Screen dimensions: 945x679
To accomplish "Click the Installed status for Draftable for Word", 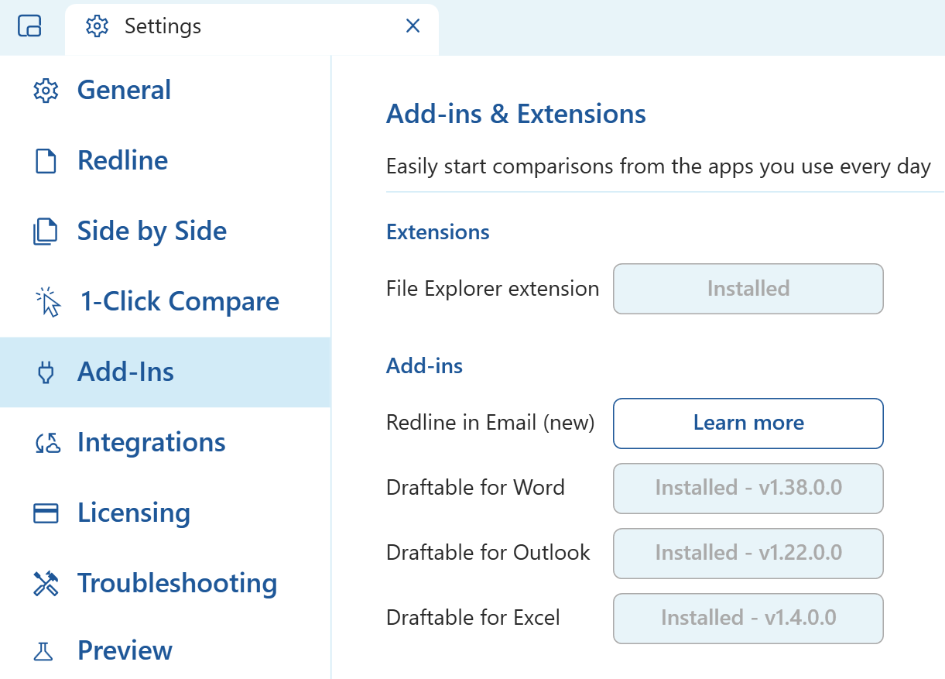I will coord(748,488).
